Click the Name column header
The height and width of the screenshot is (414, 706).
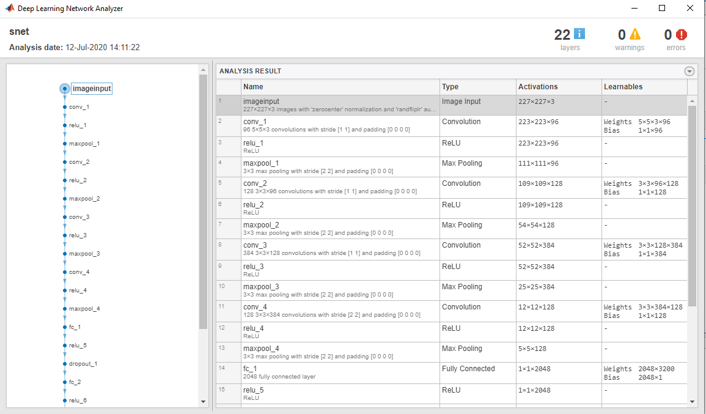(340, 86)
